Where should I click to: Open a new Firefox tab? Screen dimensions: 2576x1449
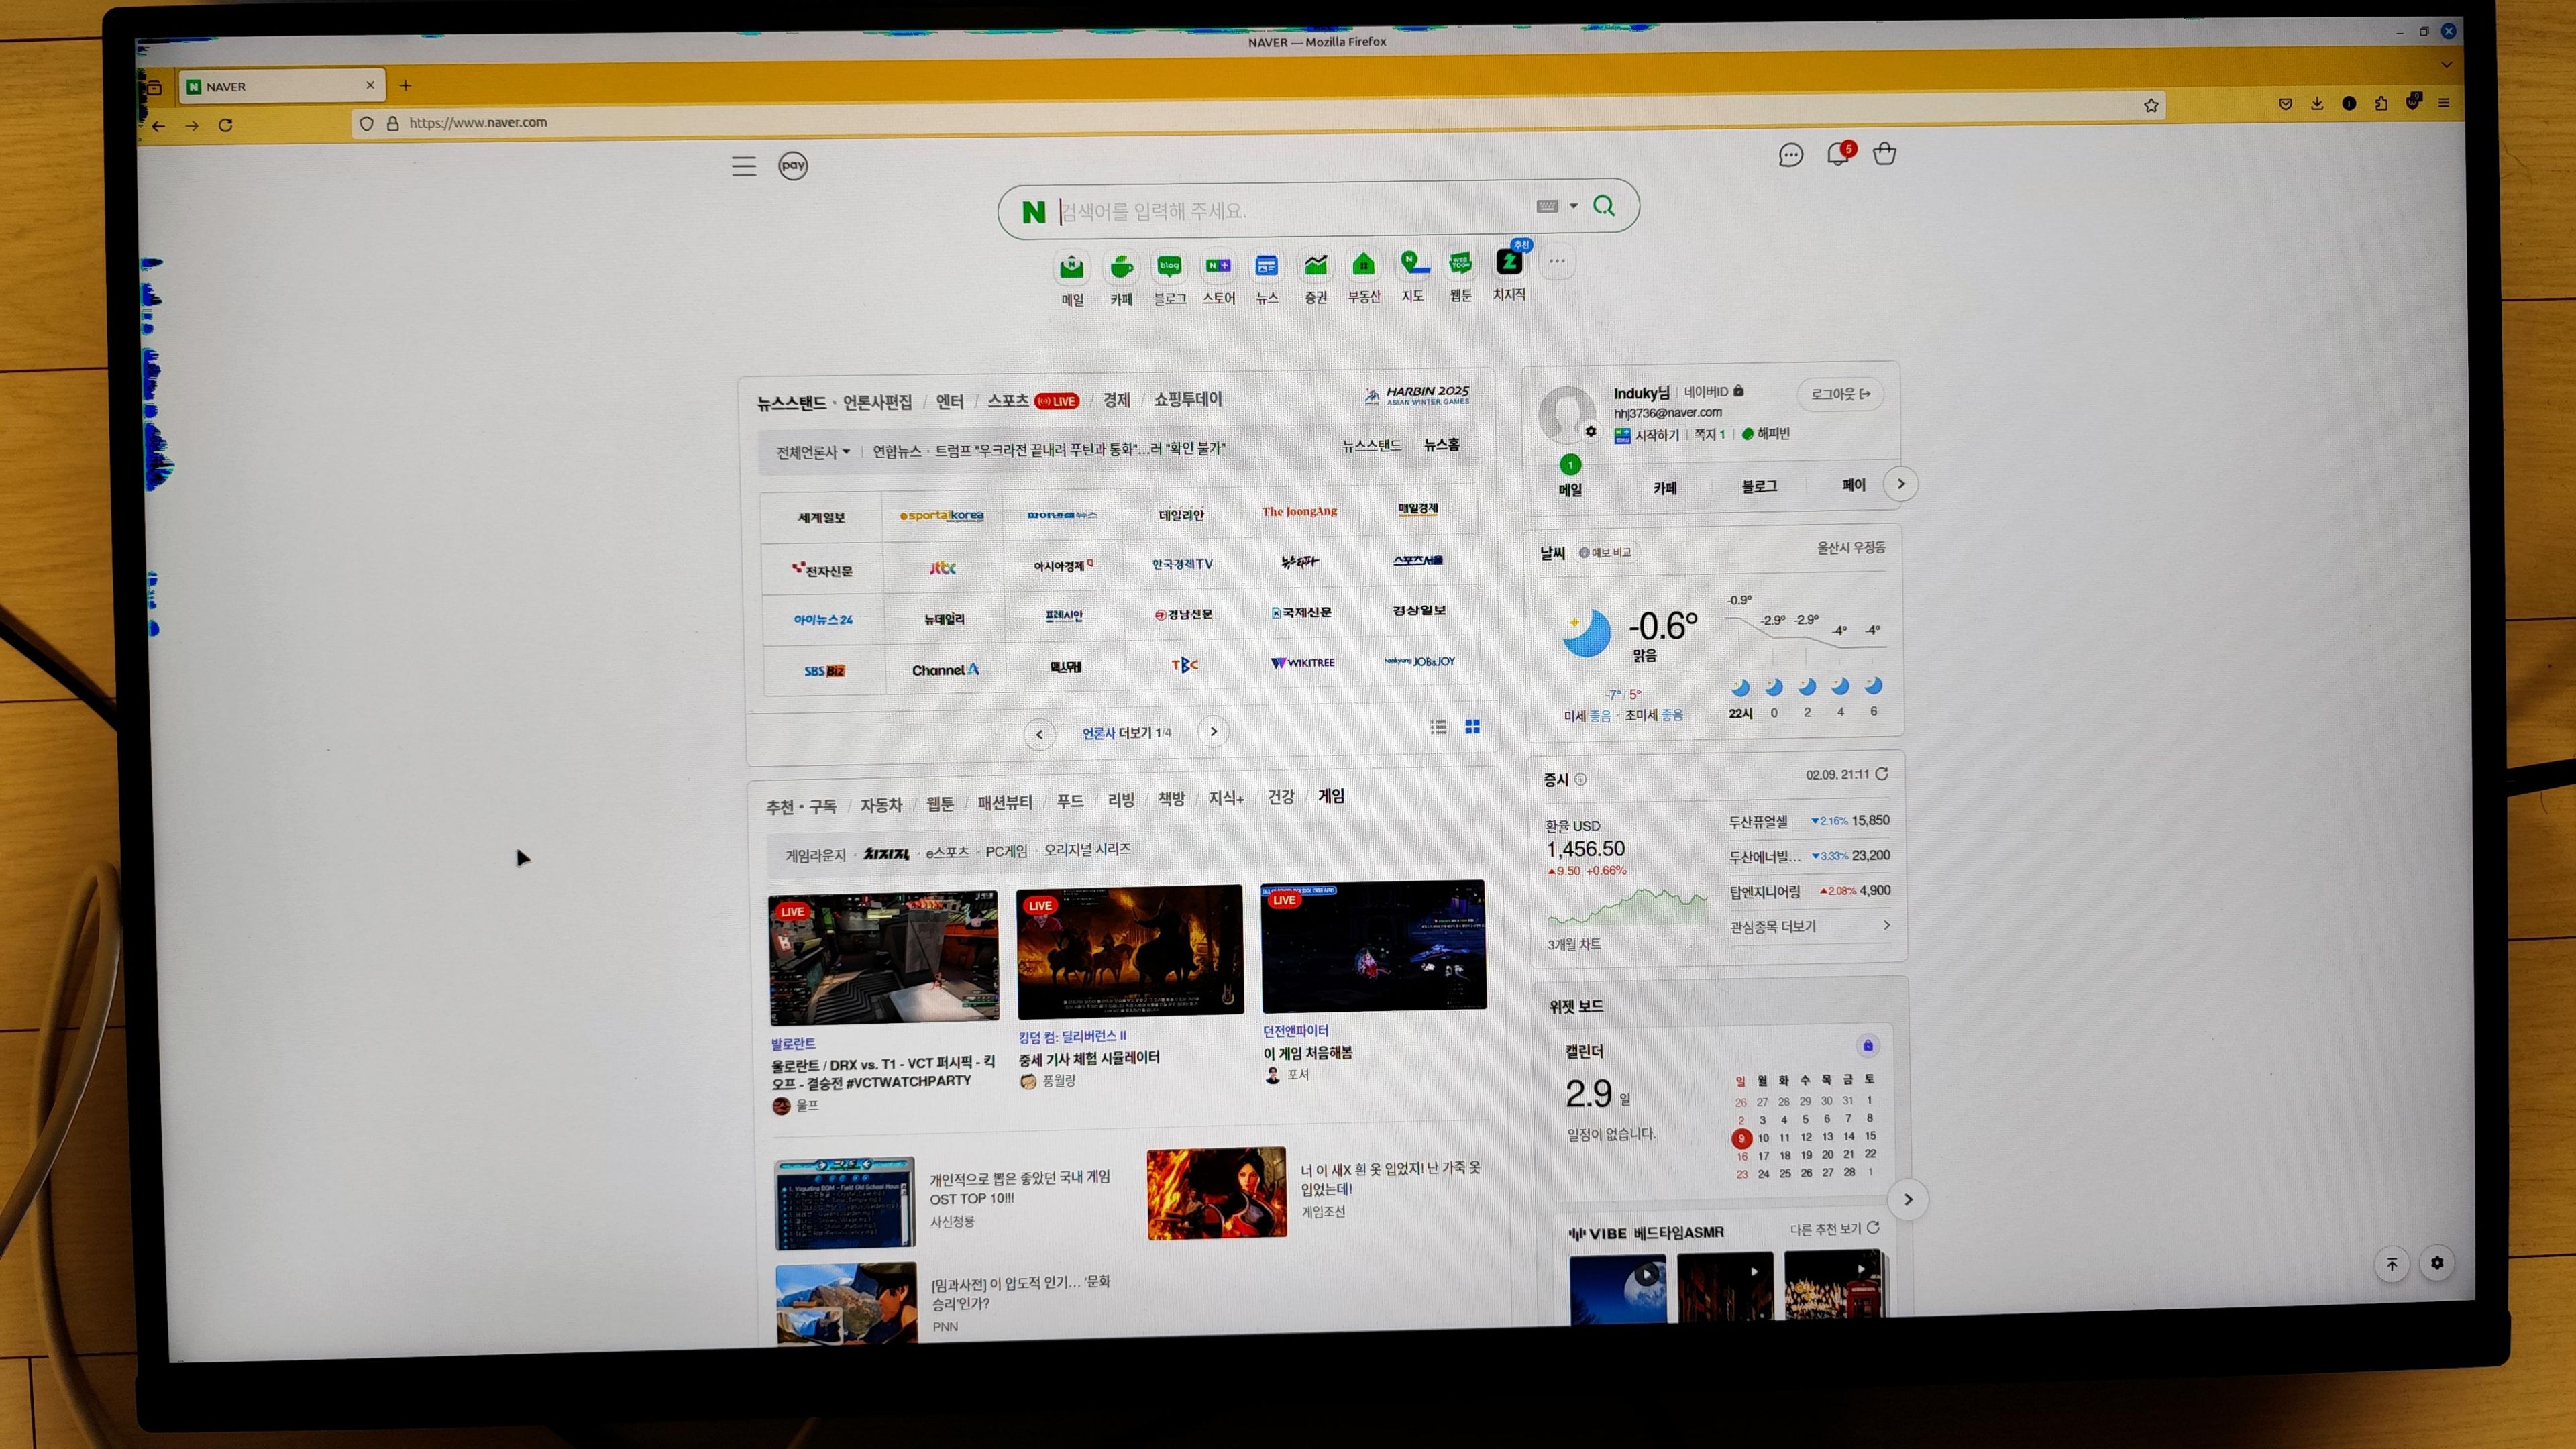pyautogui.click(x=405, y=85)
